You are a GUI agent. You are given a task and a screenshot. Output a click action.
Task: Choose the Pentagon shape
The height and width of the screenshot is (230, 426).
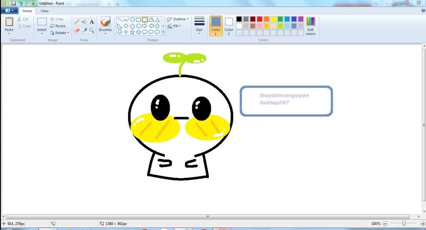tap(132, 26)
